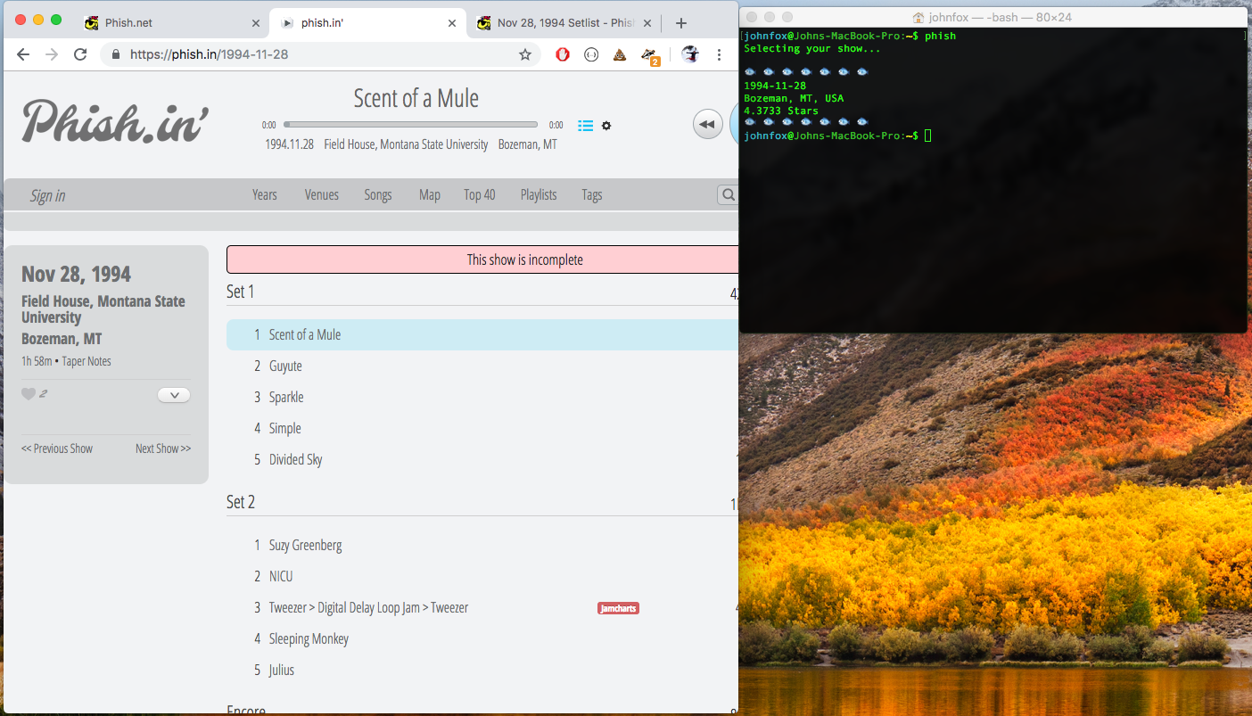Open the player settings gear icon
The height and width of the screenshot is (716, 1252).
[606, 126]
